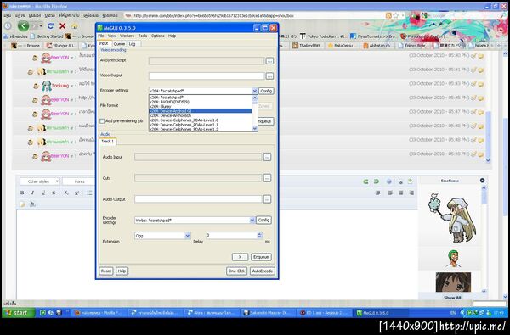Apply Superscript in the forum editor
Screen dimensions: 510x335
point(77,193)
